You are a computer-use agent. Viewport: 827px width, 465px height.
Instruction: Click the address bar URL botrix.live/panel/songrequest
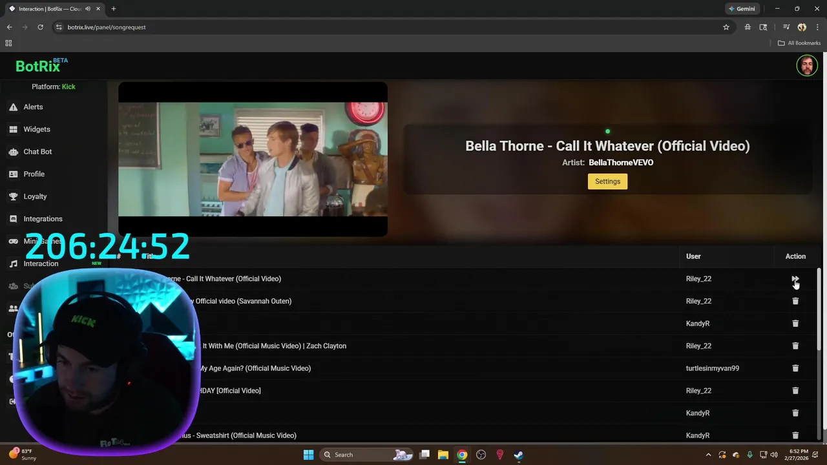click(x=107, y=27)
